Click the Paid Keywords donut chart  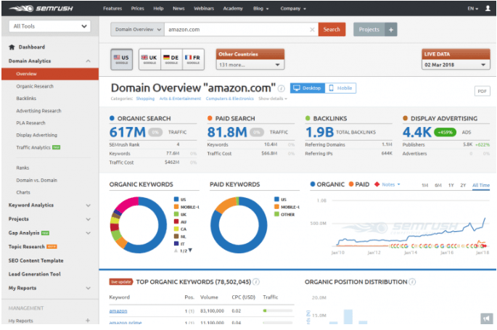[x=239, y=225]
